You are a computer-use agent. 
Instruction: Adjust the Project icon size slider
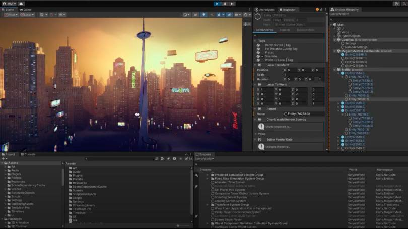pos(178,226)
